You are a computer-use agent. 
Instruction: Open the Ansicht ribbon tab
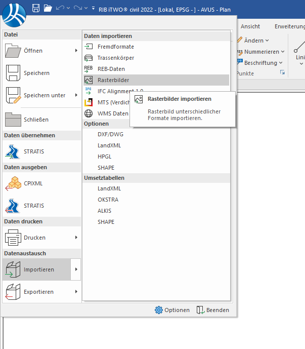[x=250, y=26]
